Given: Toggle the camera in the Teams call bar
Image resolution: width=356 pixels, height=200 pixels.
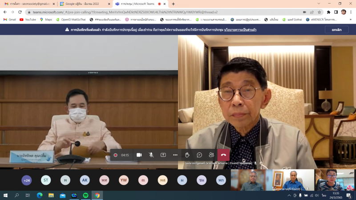Looking at the screenshot, I should point(139,155).
